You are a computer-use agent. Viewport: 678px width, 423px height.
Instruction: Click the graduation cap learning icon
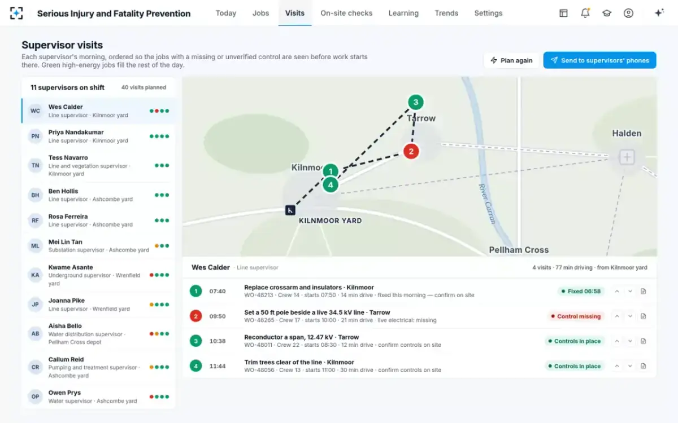point(607,13)
